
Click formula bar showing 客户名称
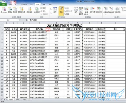[x=77, y=20]
